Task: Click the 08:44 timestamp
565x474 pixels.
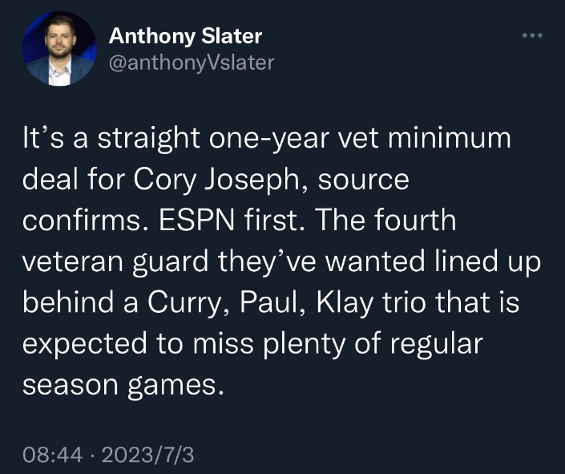Action: (x=53, y=454)
